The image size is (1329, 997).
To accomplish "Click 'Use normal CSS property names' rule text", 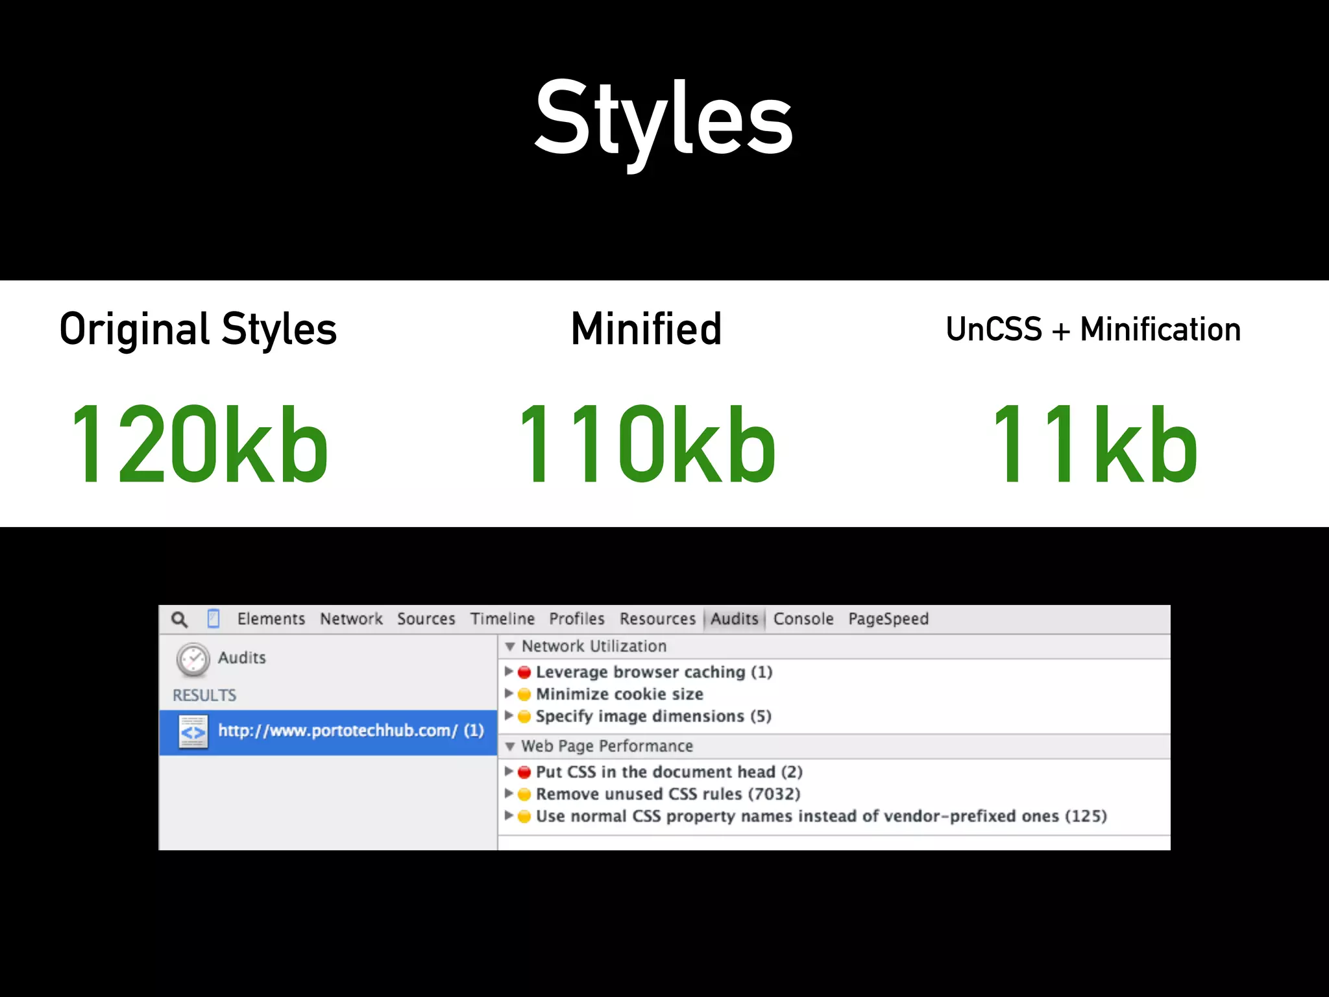I will [822, 817].
